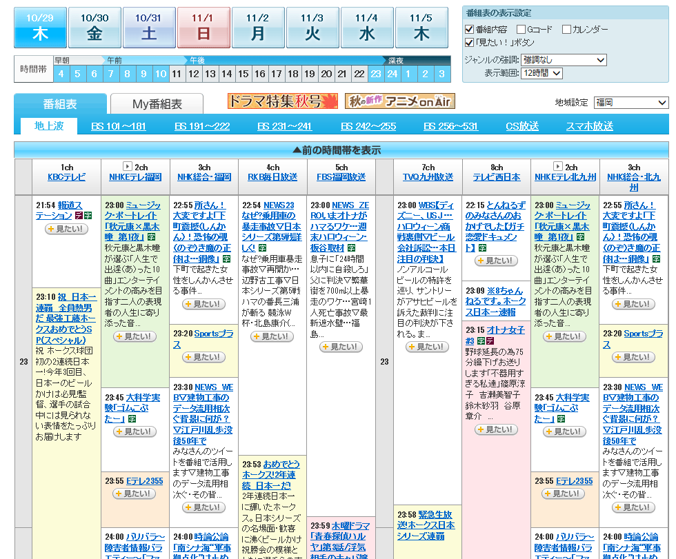This screenshot has height=559, width=676.
Task: Select the 11/1 日 date tab
Action: point(203,27)
